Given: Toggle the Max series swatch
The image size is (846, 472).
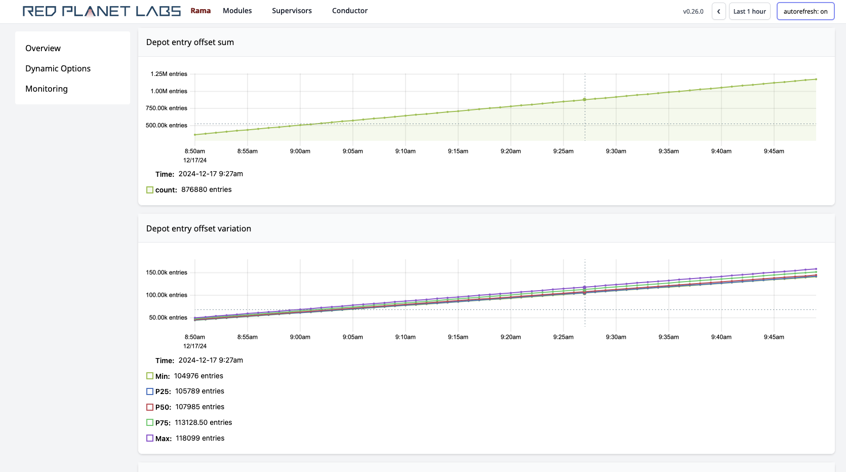Looking at the screenshot, I should click(150, 438).
